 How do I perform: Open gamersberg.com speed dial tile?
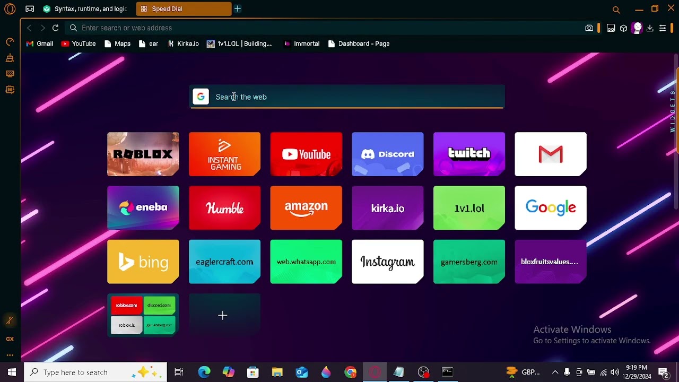[x=469, y=262]
